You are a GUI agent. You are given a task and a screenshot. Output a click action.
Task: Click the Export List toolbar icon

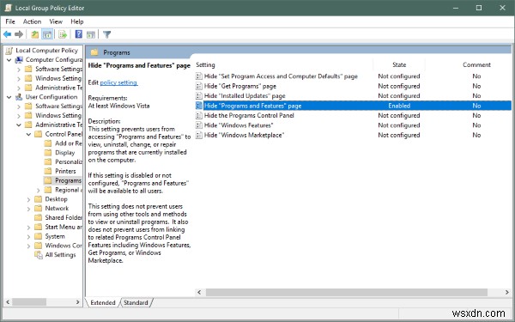tap(63, 34)
